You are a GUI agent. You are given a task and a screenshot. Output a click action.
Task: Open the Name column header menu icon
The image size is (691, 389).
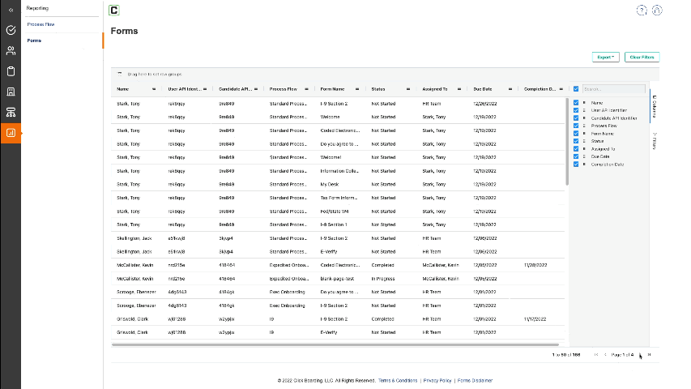point(154,89)
